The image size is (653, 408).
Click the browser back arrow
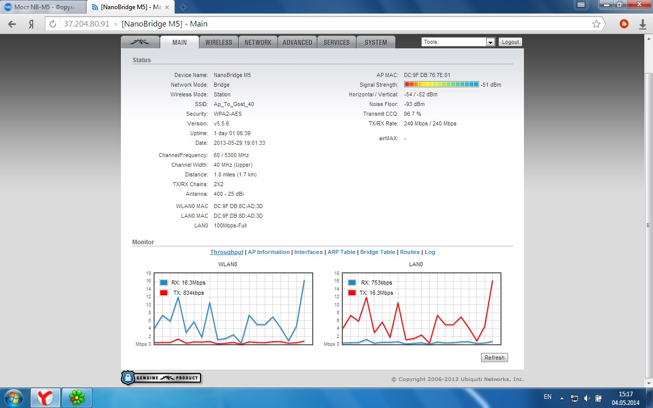[x=12, y=24]
